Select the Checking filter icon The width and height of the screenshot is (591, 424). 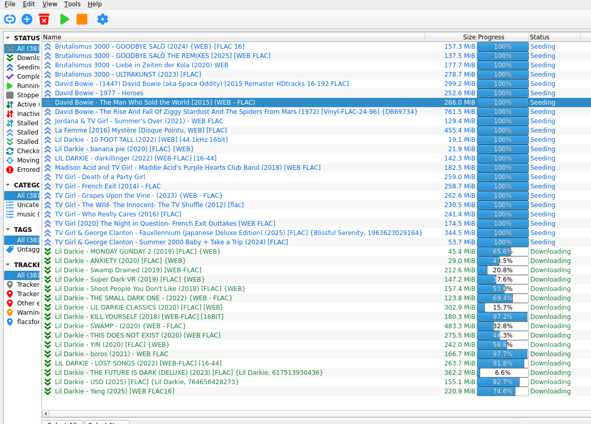pyautogui.click(x=10, y=151)
